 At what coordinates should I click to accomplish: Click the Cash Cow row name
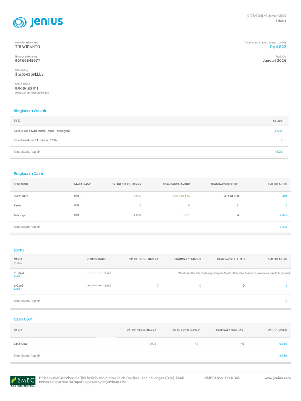pyautogui.click(x=20, y=344)
